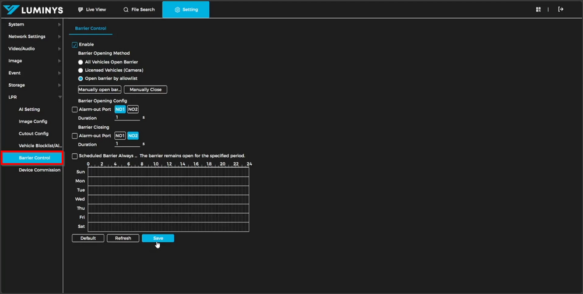Click the logout icon at top right

561,9
